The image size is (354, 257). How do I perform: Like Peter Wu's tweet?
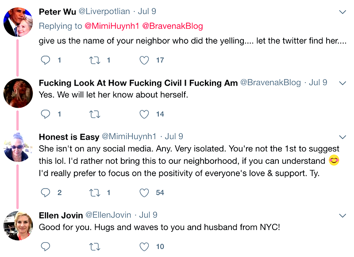tap(144, 60)
